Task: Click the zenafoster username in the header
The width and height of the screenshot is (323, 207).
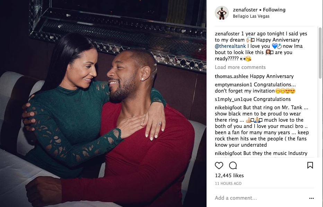Action: [x=245, y=10]
